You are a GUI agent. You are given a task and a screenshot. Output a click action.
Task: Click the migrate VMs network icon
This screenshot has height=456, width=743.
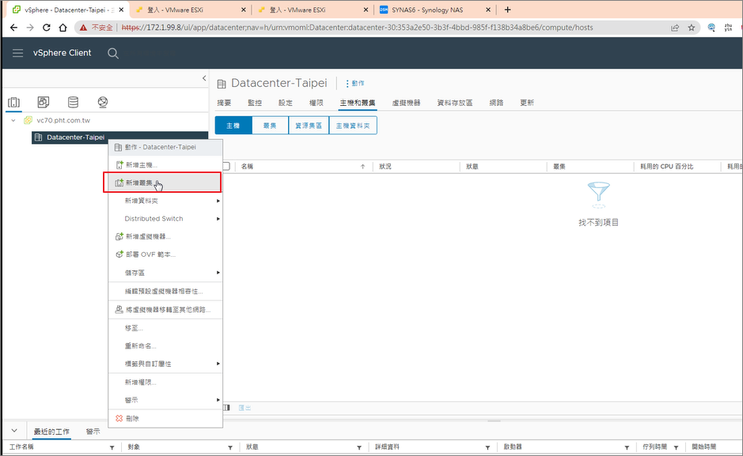pos(119,310)
